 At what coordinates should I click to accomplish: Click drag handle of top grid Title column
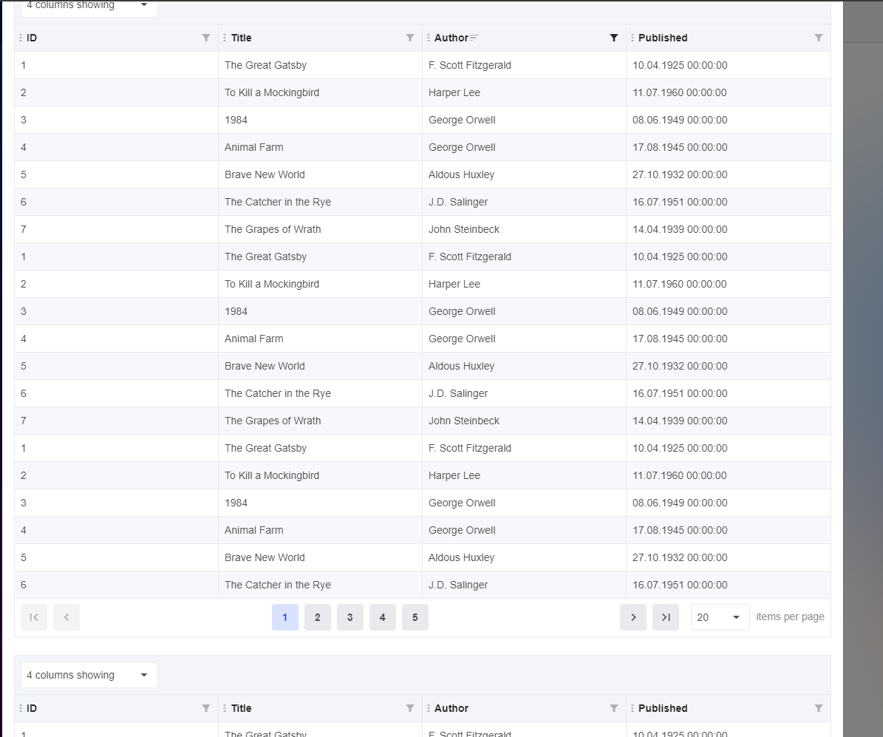[225, 38]
